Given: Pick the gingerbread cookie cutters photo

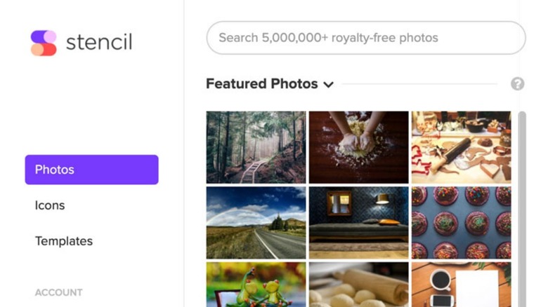Looking at the screenshot, I should 461,147.
